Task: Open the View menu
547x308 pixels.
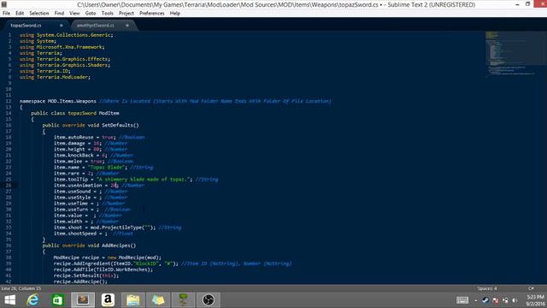Action: click(74, 14)
